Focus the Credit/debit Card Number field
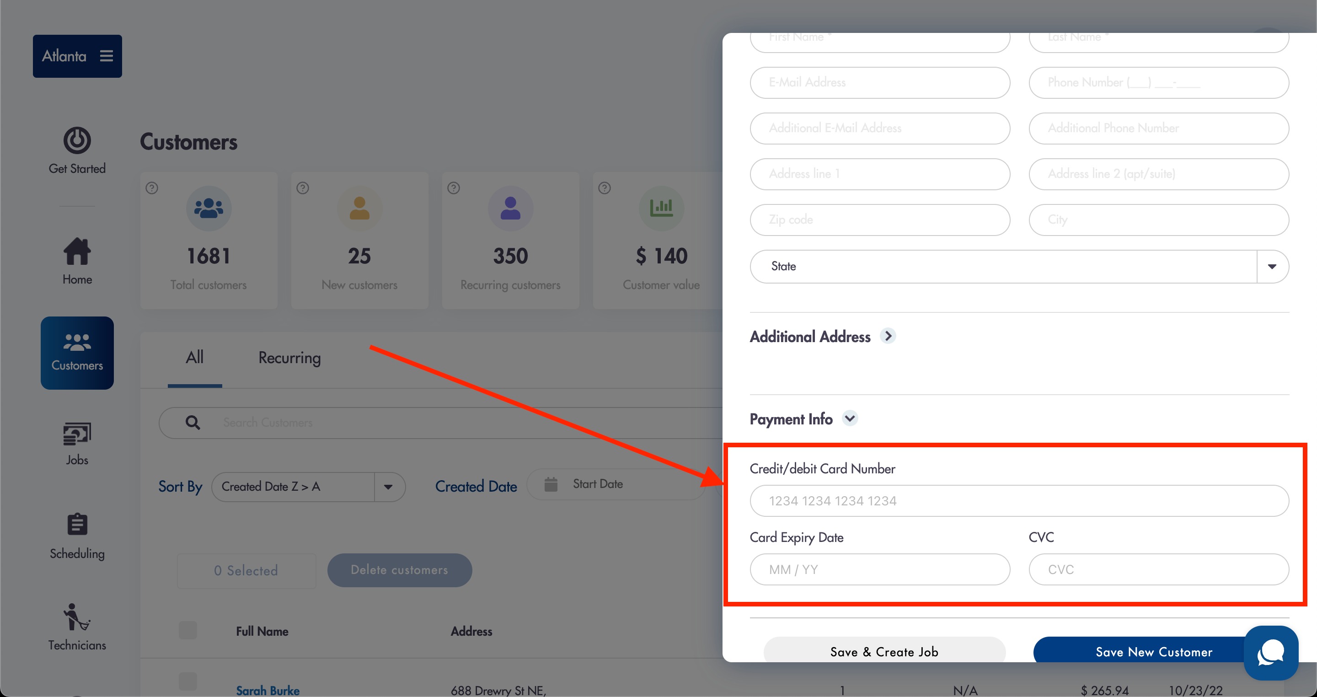 point(1019,501)
